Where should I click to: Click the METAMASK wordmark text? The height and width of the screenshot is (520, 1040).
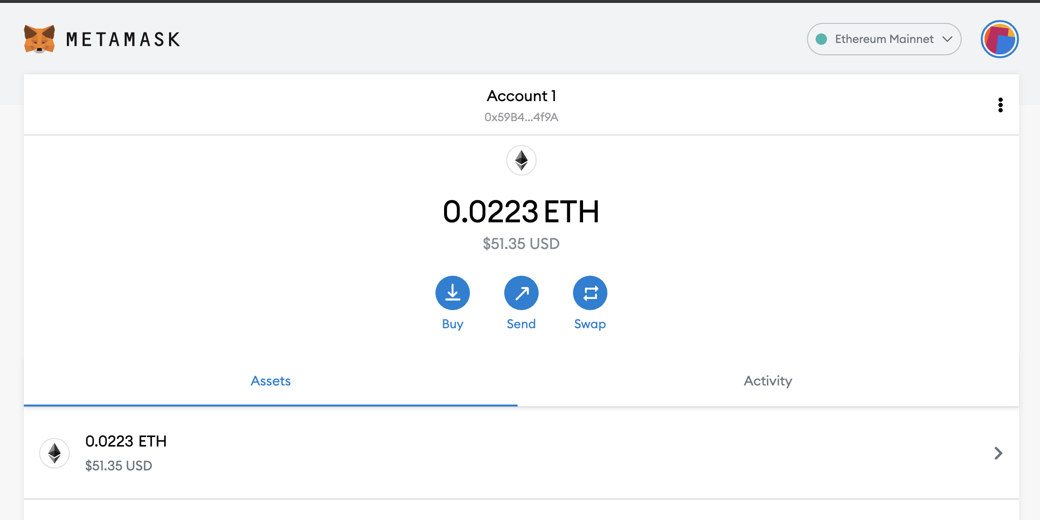(123, 39)
